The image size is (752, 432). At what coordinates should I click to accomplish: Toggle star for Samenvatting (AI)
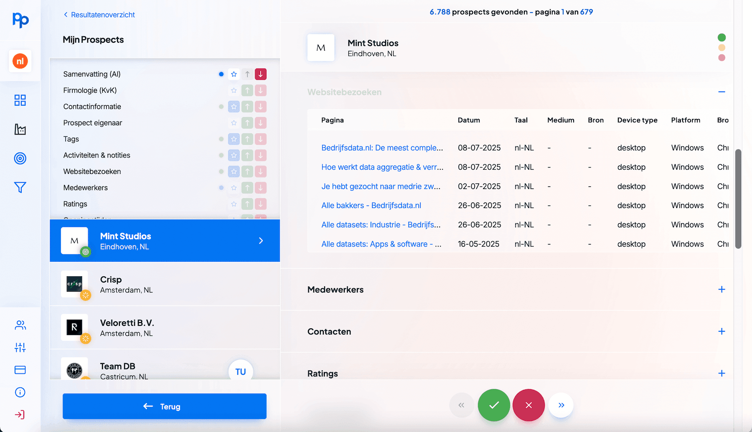234,74
